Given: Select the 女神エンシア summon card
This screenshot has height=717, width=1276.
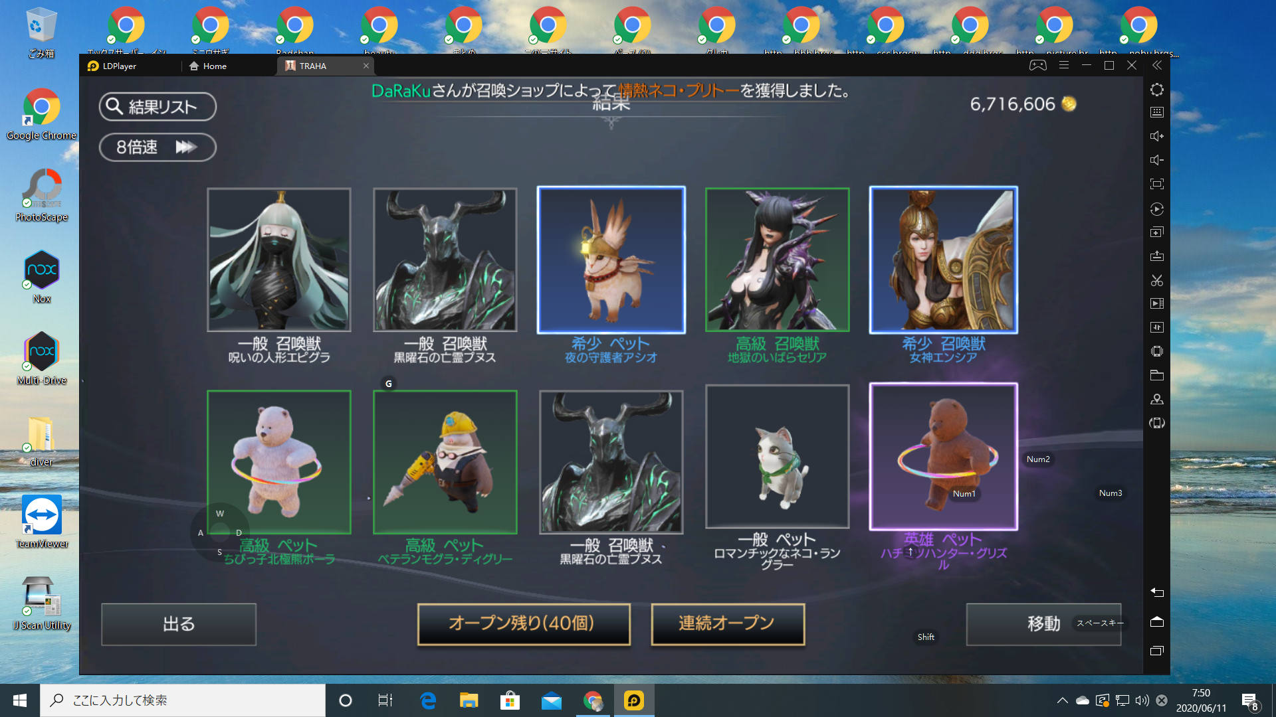Looking at the screenshot, I should click(x=944, y=260).
